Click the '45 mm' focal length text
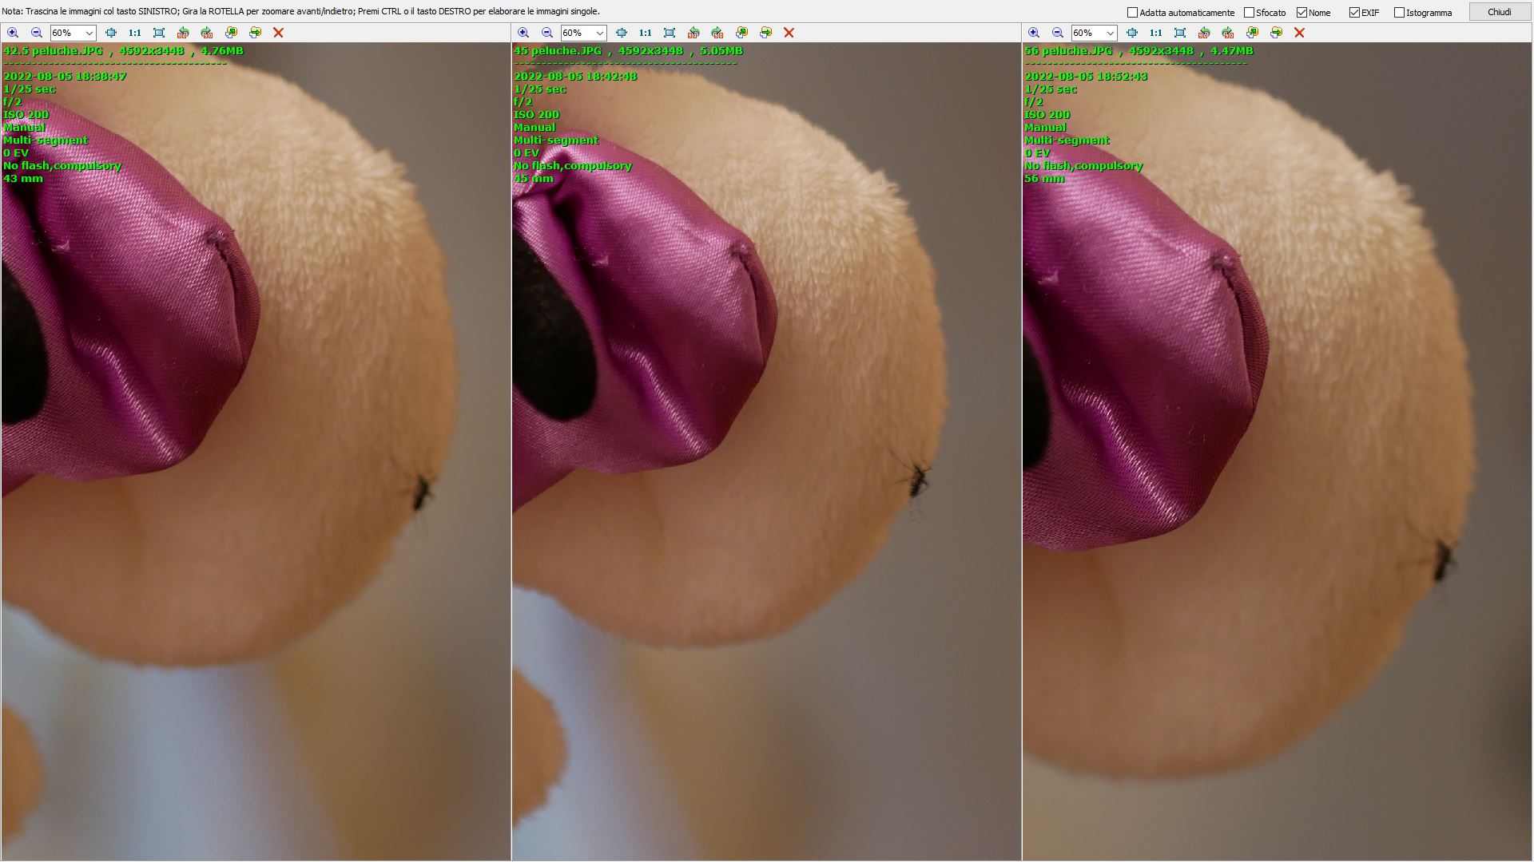 (534, 179)
